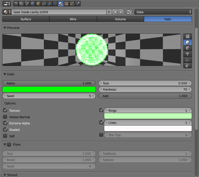Image resolution: width=199 pixels, height=177 pixels.
Task: Open the Modifiers wrench tab icon
Action: pyautogui.click(x=49, y=4)
